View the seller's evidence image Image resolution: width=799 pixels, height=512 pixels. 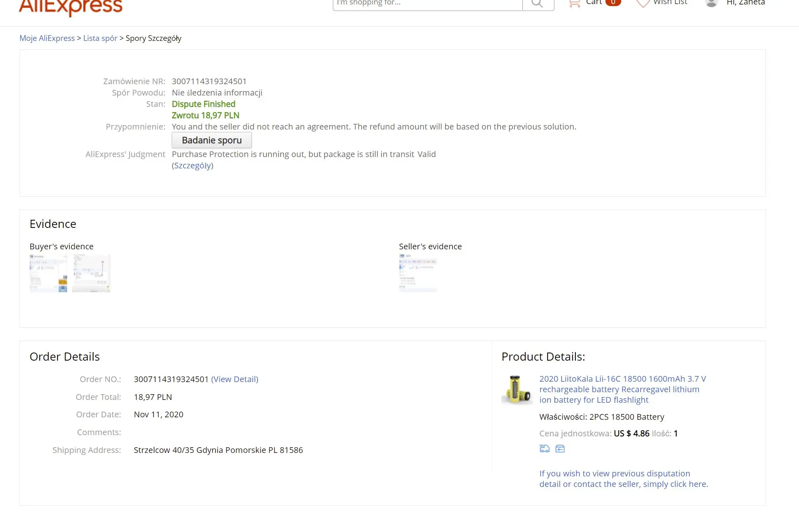[x=418, y=273]
